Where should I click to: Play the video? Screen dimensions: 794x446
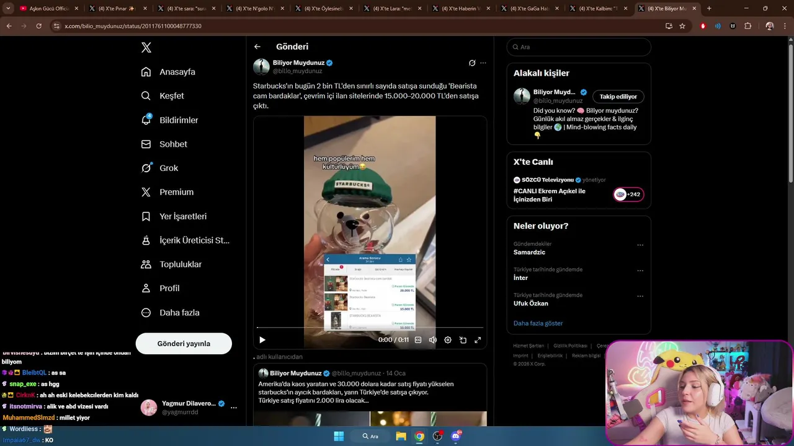click(262, 339)
